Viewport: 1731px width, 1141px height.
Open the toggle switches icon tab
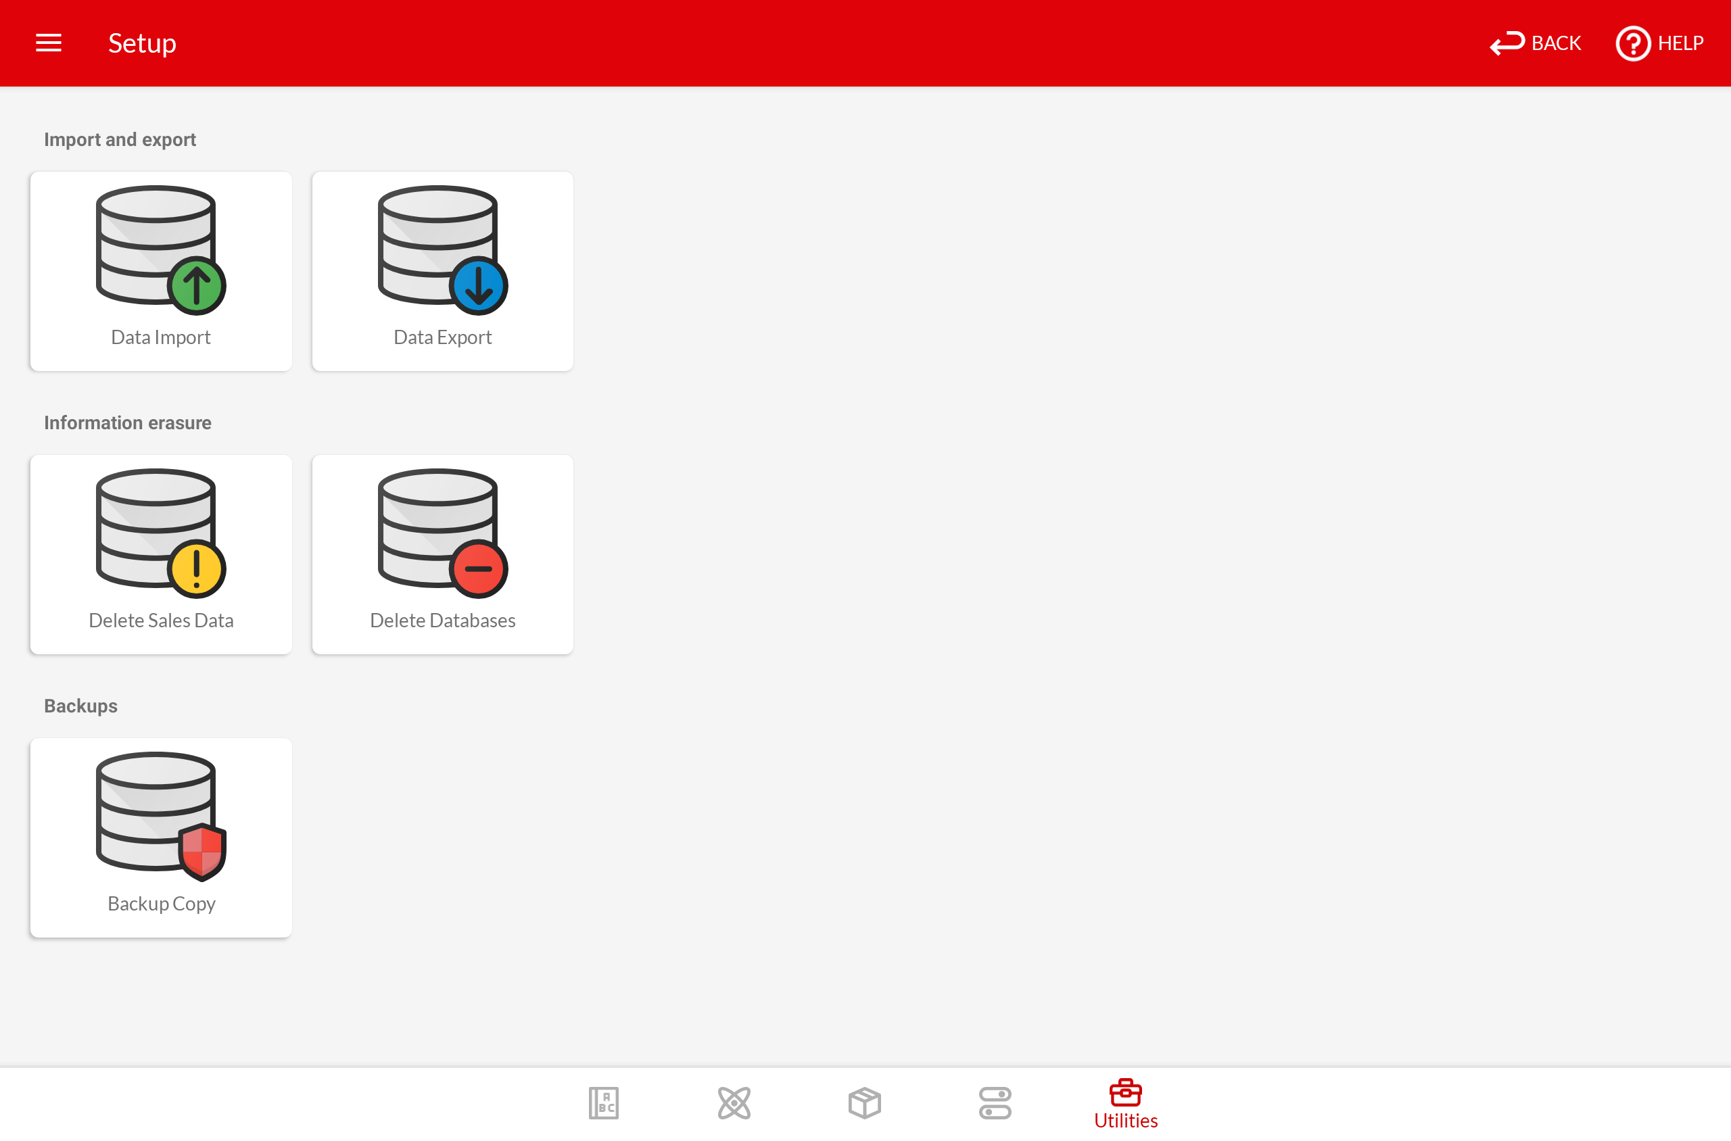[995, 1103]
